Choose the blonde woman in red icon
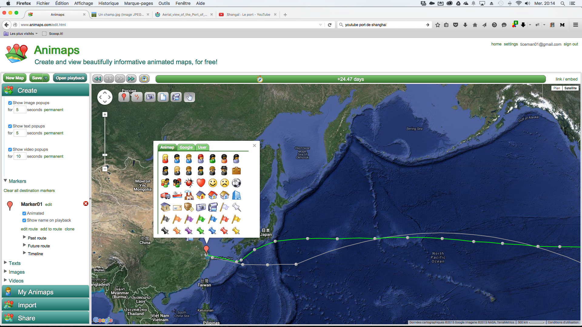The height and width of the screenshot is (327, 582). coord(165,159)
